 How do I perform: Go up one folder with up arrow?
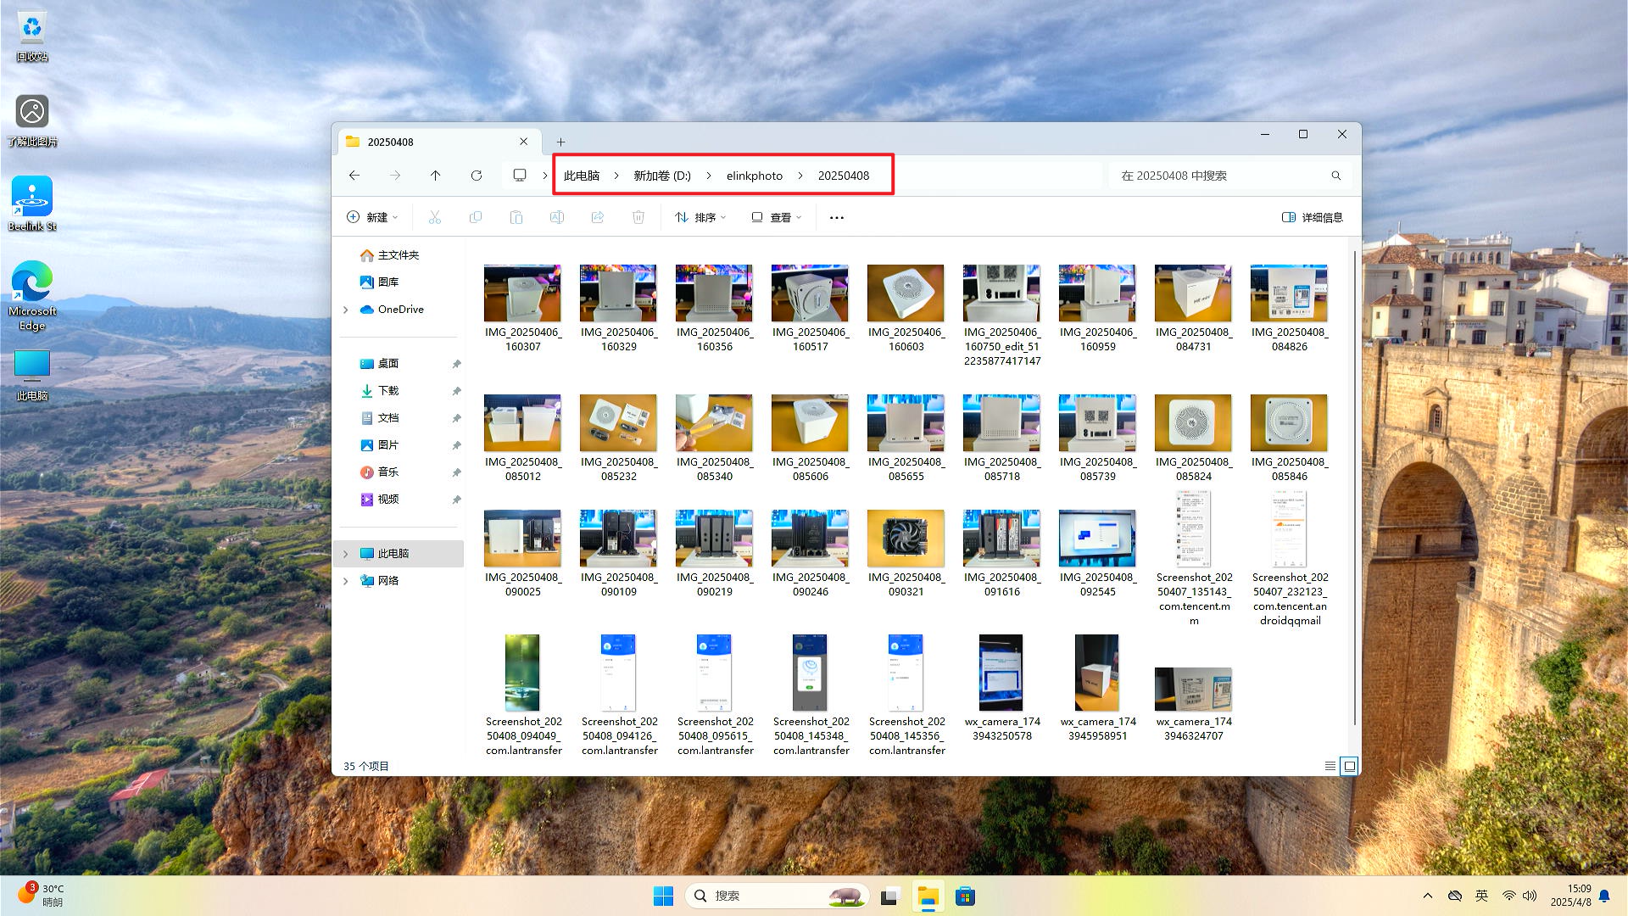point(435,176)
